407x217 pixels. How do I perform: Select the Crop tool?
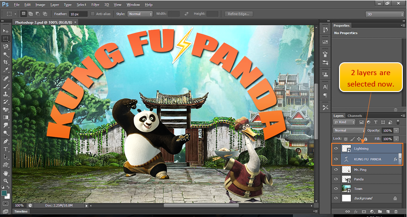tap(6, 62)
